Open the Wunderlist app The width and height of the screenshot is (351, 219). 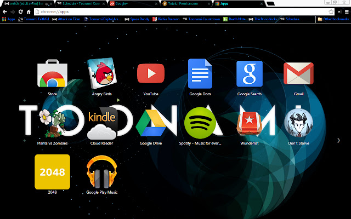pos(250,123)
